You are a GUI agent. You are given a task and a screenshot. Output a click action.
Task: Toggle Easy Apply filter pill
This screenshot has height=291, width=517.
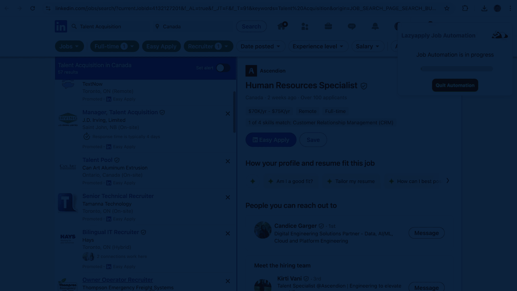click(161, 46)
